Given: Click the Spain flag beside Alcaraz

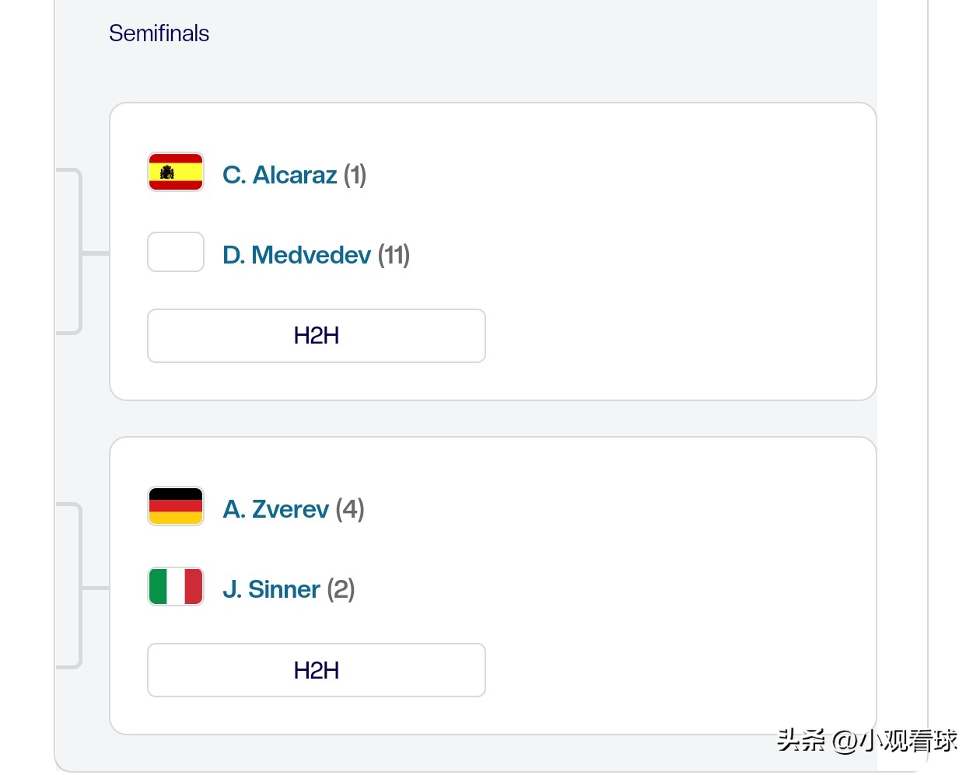Looking at the screenshot, I should [176, 172].
